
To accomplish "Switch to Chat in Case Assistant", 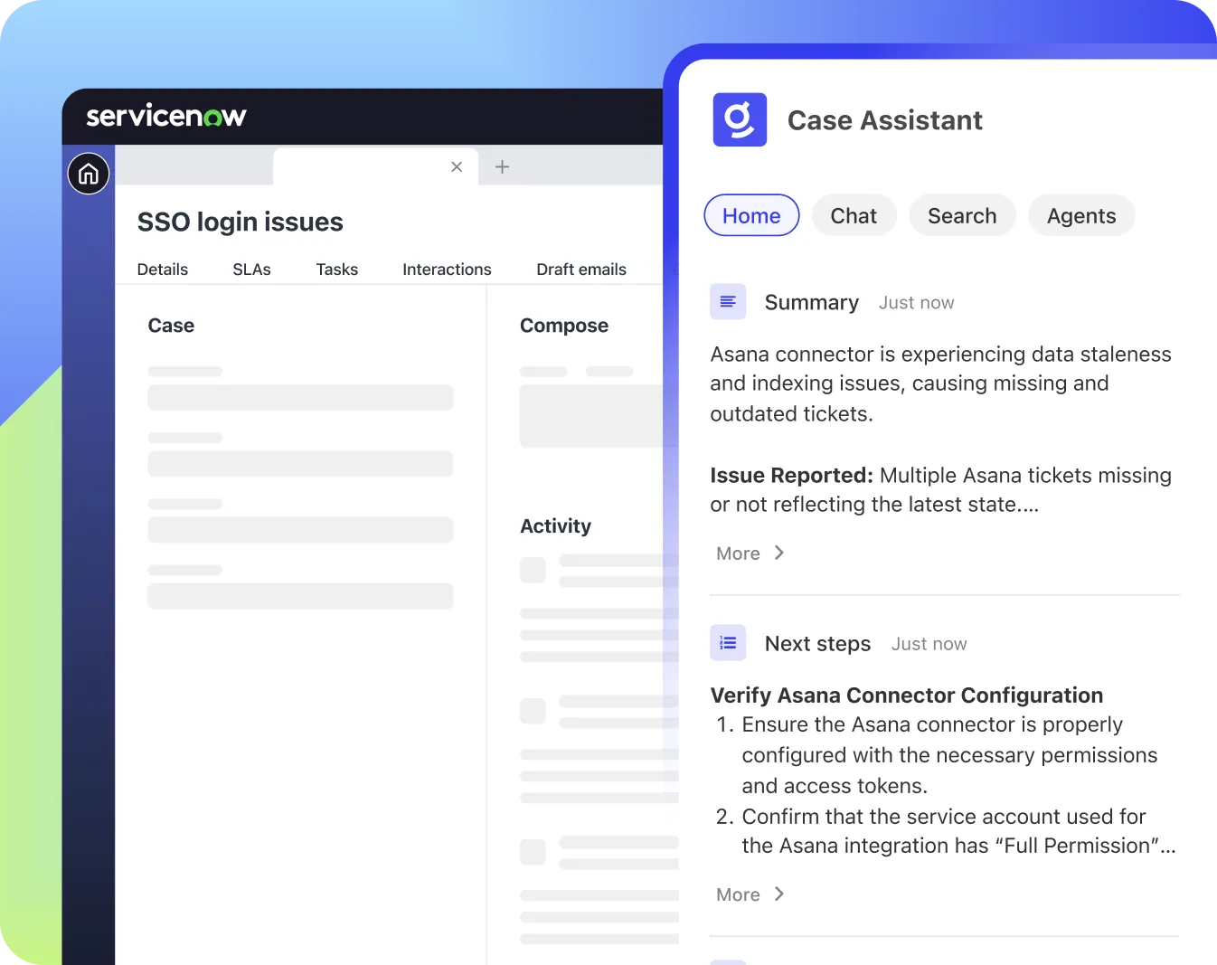I will (x=854, y=215).
